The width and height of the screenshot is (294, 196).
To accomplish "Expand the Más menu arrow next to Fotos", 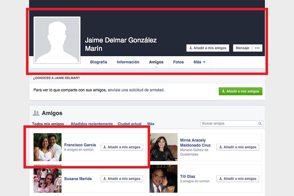I will tap(204, 62).
